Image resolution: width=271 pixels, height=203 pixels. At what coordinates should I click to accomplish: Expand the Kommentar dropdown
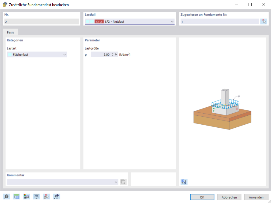[x=116, y=182]
